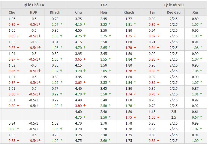Image resolution: width=207 pixels, height=145 pixels.
Task: Choose the 4.60 home odds cell
Action: pyautogui.click(x=78, y=112)
